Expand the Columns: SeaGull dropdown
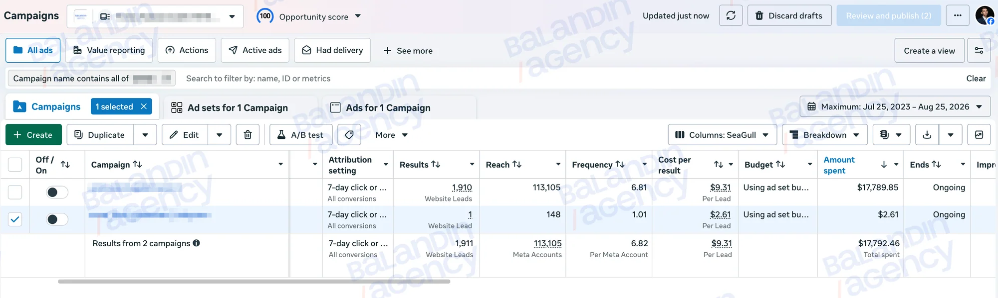This screenshot has height=298, width=998. (722, 135)
